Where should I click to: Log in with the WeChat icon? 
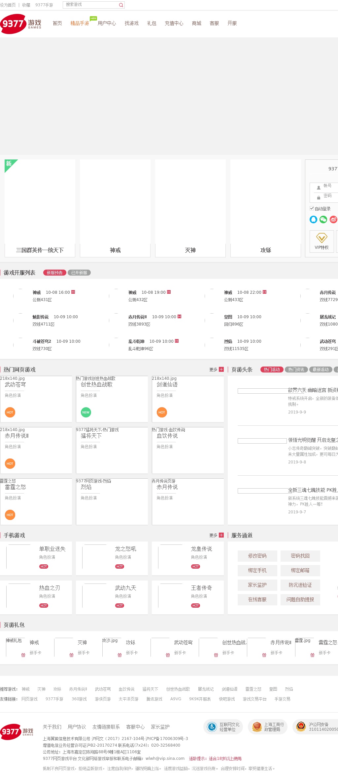[323, 219]
